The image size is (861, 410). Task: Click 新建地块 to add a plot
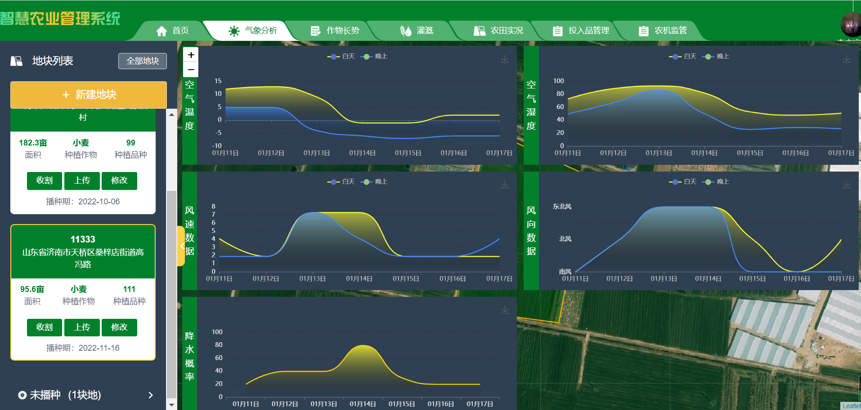point(89,95)
